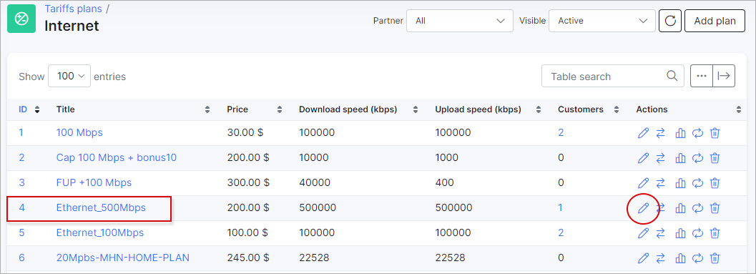Open statistics chart for FUP +100 Mbps
Screen dimensions: 756x274
680,183
